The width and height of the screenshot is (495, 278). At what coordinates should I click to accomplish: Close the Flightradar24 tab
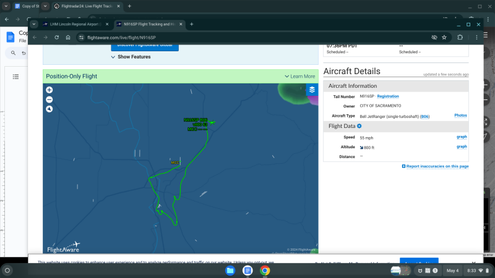[x=118, y=6]
